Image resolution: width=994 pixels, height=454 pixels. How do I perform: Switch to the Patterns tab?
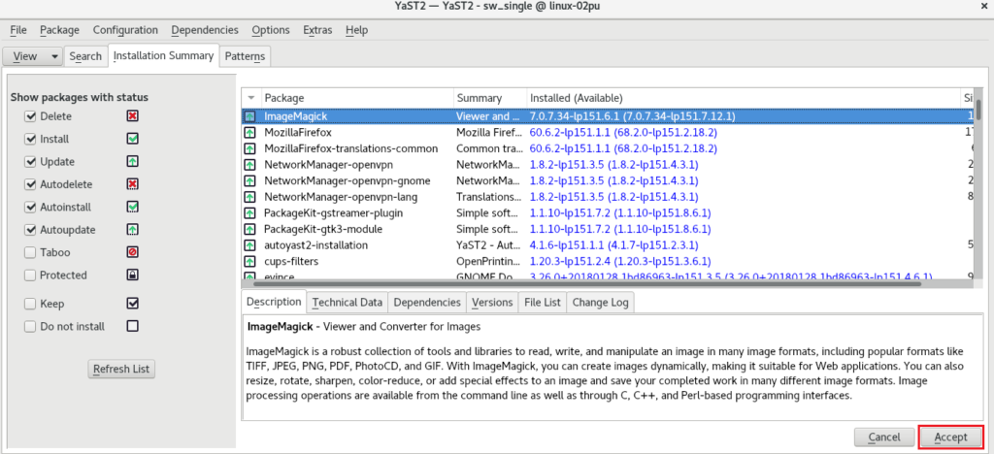point(245,56)
